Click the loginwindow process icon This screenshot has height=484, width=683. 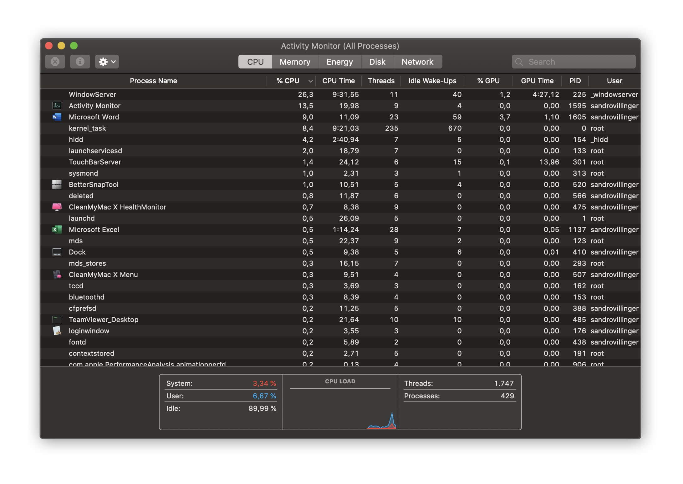pyautogui.click(x=57, y=331)
